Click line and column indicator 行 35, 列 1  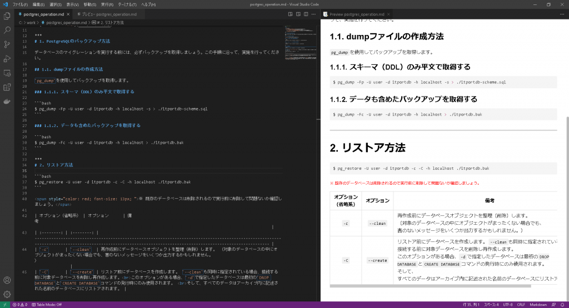pos(471,305)
